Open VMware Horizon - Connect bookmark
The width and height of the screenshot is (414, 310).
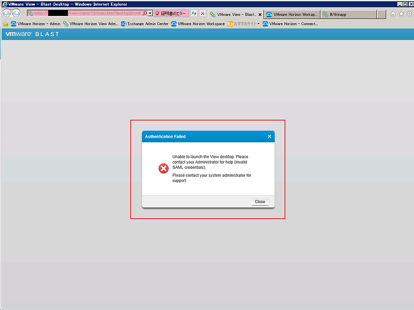[x=290, y=24]
